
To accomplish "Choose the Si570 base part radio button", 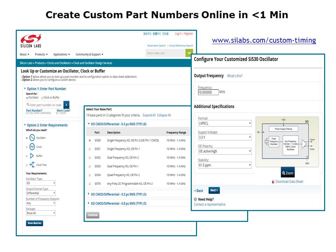I will pyautogui.click(x=90, y=184).
